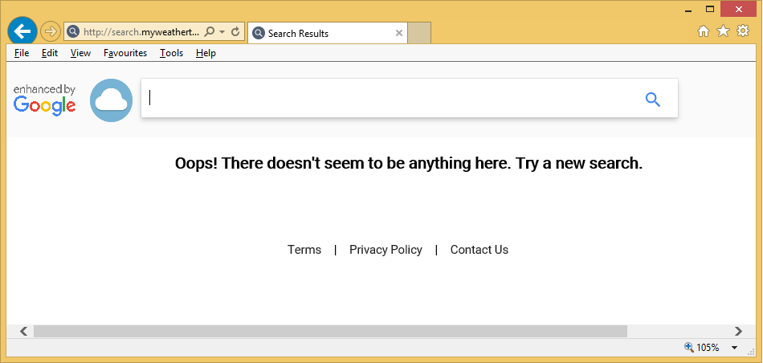
Task: Click the 105% zoom level button
Action: tap(702, 348)
